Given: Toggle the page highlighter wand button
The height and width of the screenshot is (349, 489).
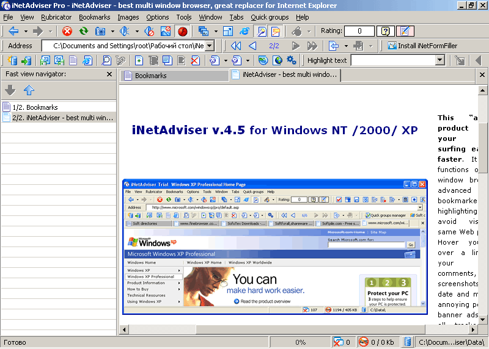Looking at the screenshot, I should point(261,31).
